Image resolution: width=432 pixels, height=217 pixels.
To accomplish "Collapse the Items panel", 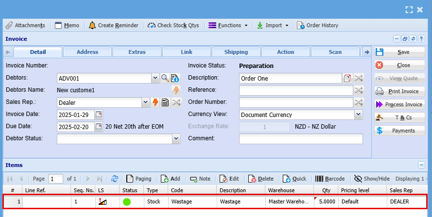I will click(421, 165).
